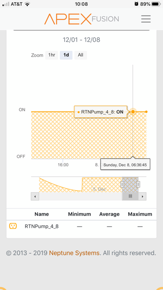163x290 pixels.
Task: Click the 12/01 - 12/08 date range
Action: point(81,40)
